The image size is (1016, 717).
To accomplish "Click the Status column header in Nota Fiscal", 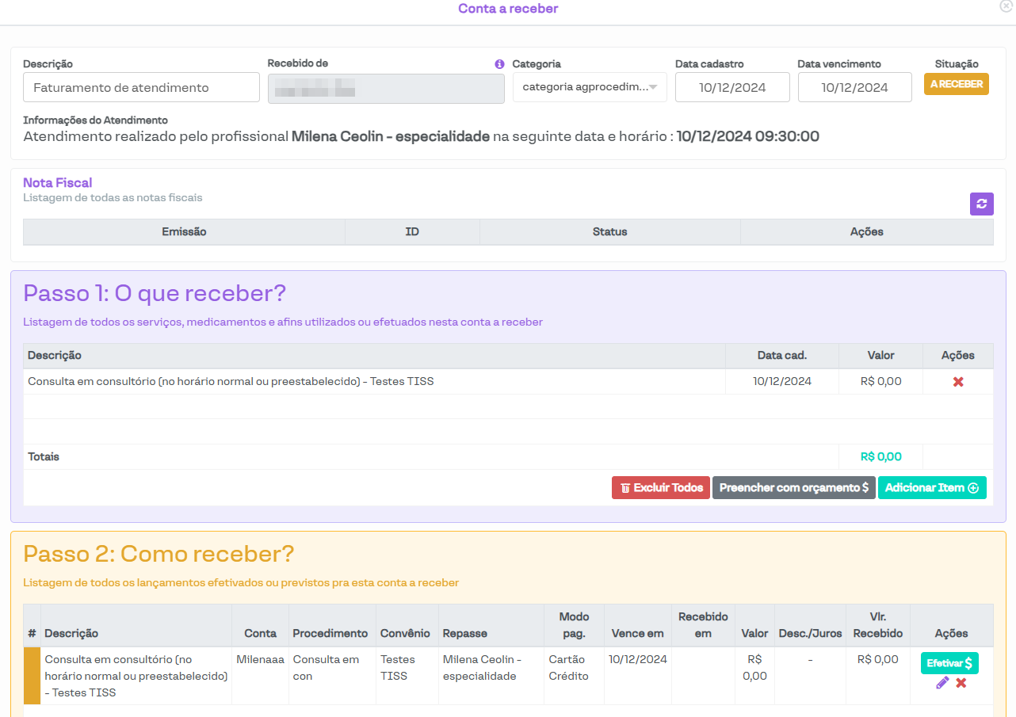I will tap(609, 232).
